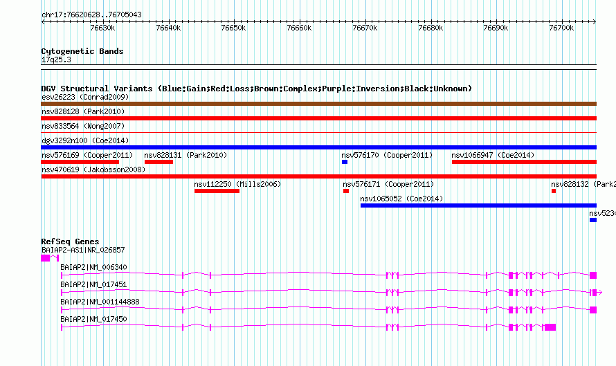Select the blue dgv3292n100 gain bar
The image size is (616, 366).
(x=318, y=147)
